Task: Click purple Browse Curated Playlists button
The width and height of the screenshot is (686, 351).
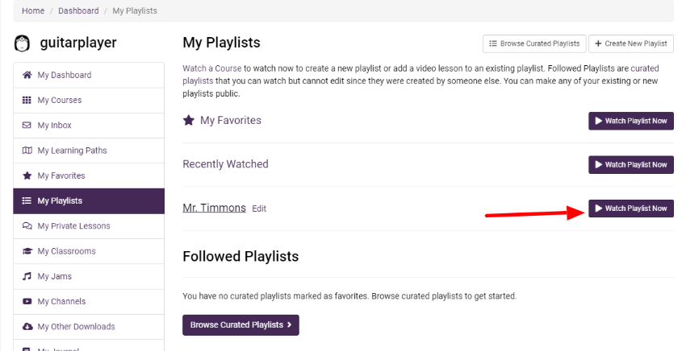Action: [x=241, y=325]
